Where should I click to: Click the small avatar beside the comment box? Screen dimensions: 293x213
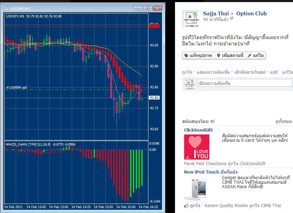[189, 84]
